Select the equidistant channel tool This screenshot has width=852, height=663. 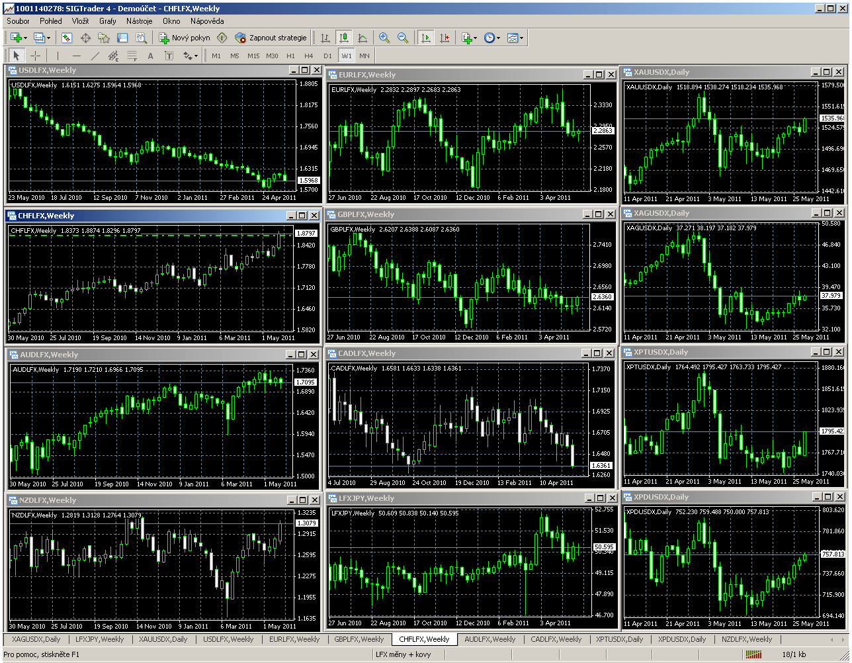click(x=113, y=56)
